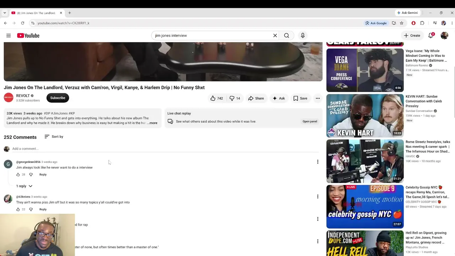
Task: Open YouTube notifications bell
Action: click(x=431, y=36)
